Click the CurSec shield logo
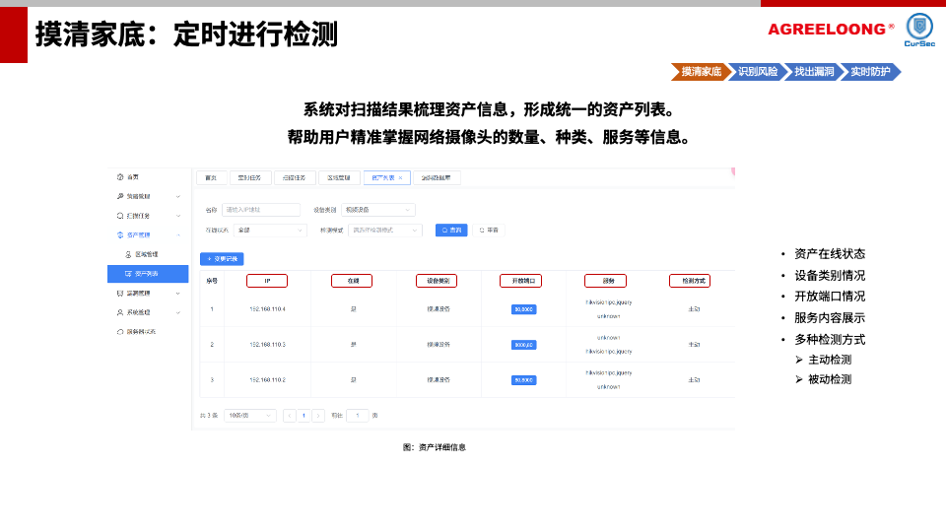 (x=919, y=30)
